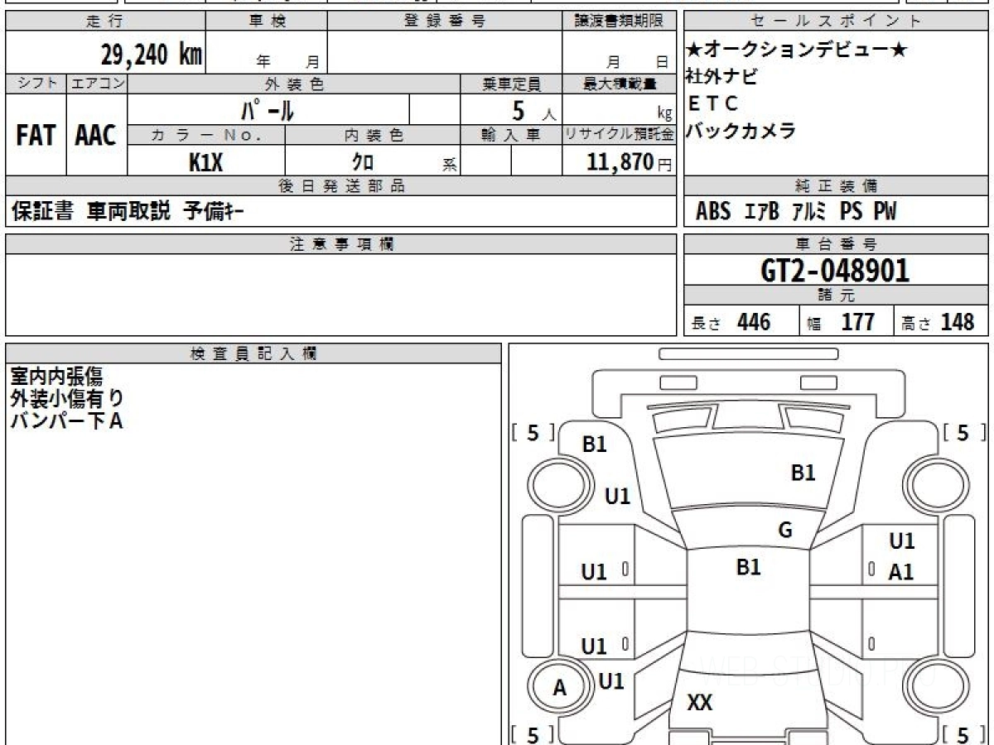
Task: Click the 後日発送部品 header
Action: [341, 186]
